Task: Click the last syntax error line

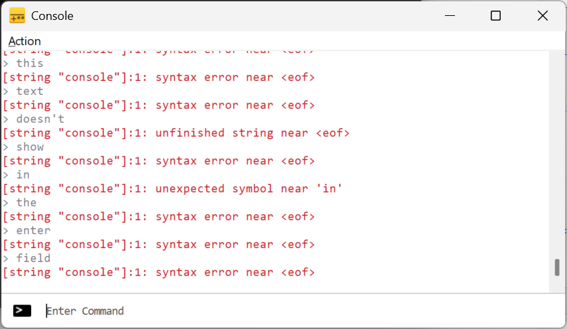Action: 158,273
